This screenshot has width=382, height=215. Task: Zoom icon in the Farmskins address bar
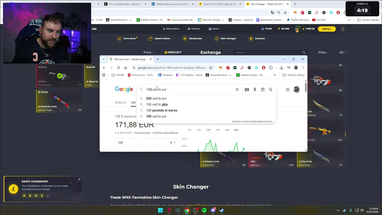[x=279, y=13]
